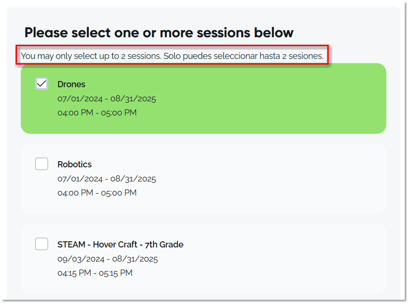Click the session limit warning message

click(x=172, y=55)
